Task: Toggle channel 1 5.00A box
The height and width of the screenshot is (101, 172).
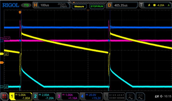Action: (21, 96)
